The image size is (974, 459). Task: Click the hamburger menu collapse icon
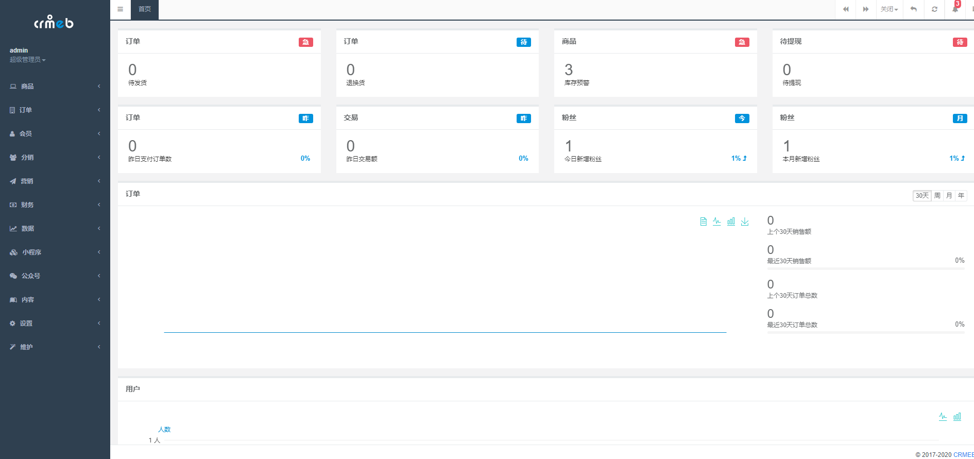click(x=120, y=9)
